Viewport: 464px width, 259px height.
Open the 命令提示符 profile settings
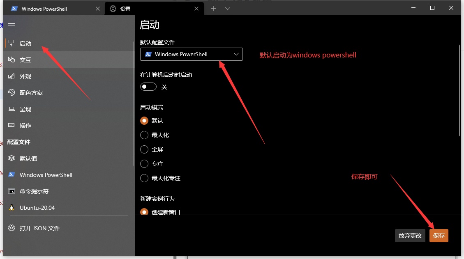69,191
